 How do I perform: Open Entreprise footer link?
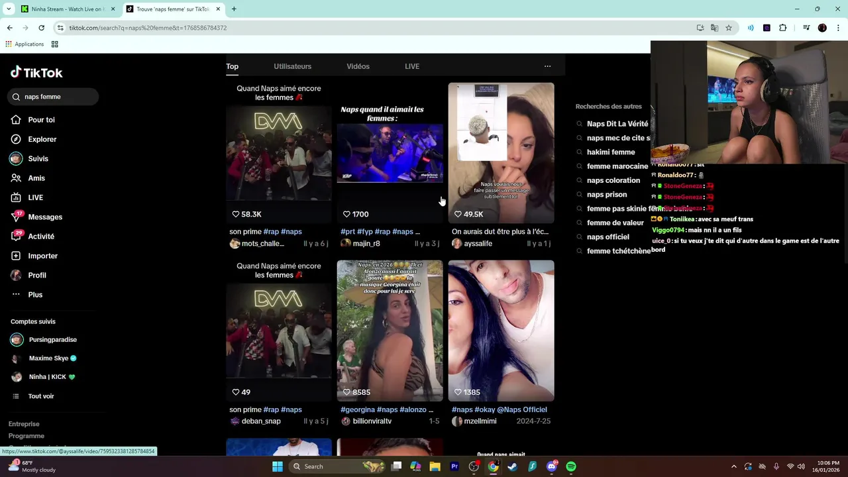(24, 424)
